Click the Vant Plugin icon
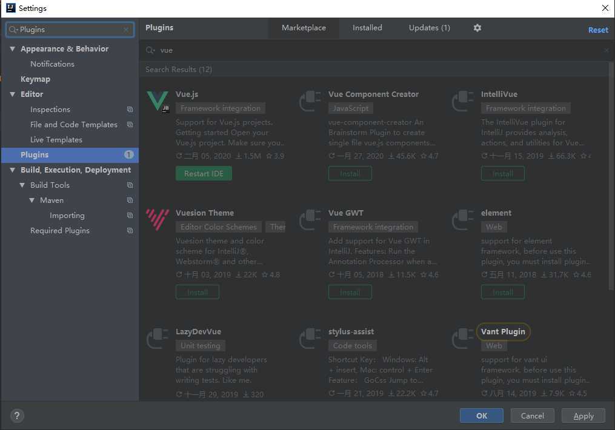 (x=463, y=339)
